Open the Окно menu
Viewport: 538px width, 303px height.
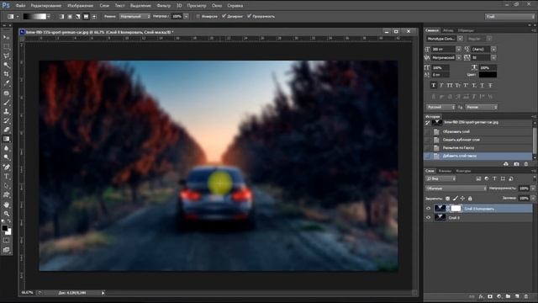pyautogui.click(x=217, y=6)
